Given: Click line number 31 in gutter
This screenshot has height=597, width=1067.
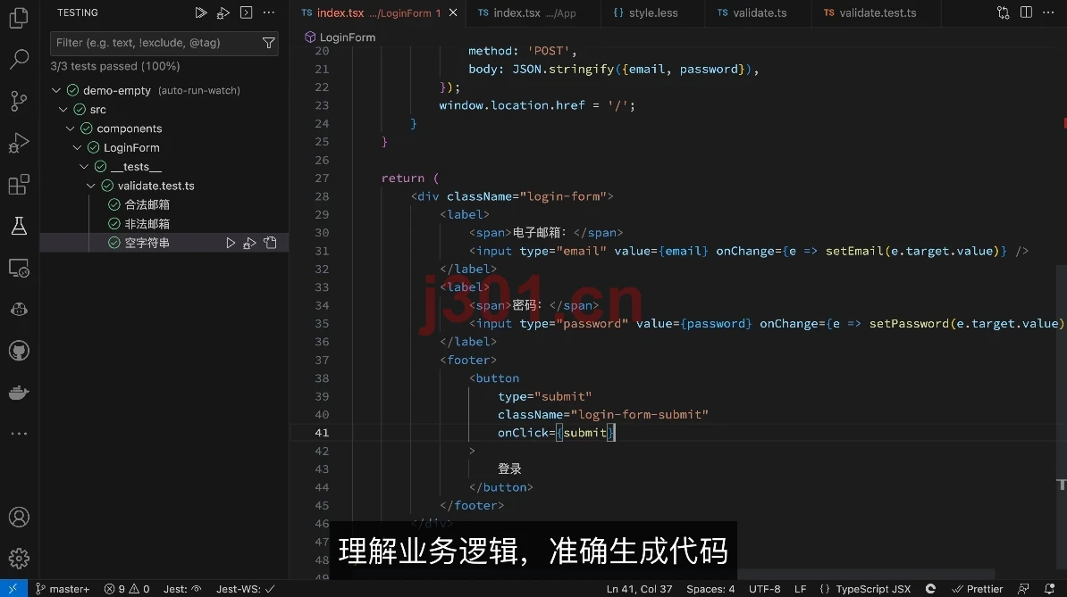Looking at the screenshot, I should (322, 251).
